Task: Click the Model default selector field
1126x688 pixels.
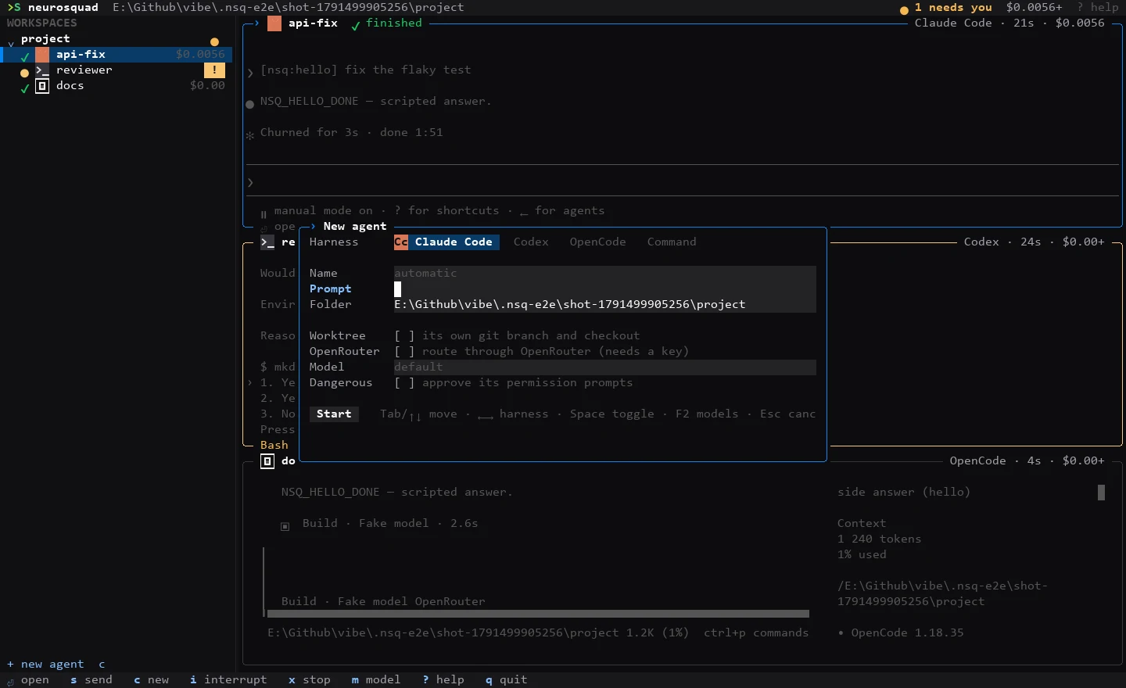Action: pos(605,367)
